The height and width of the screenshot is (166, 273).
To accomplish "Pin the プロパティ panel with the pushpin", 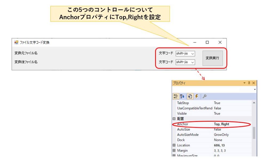I will click(x=249, y=83).
